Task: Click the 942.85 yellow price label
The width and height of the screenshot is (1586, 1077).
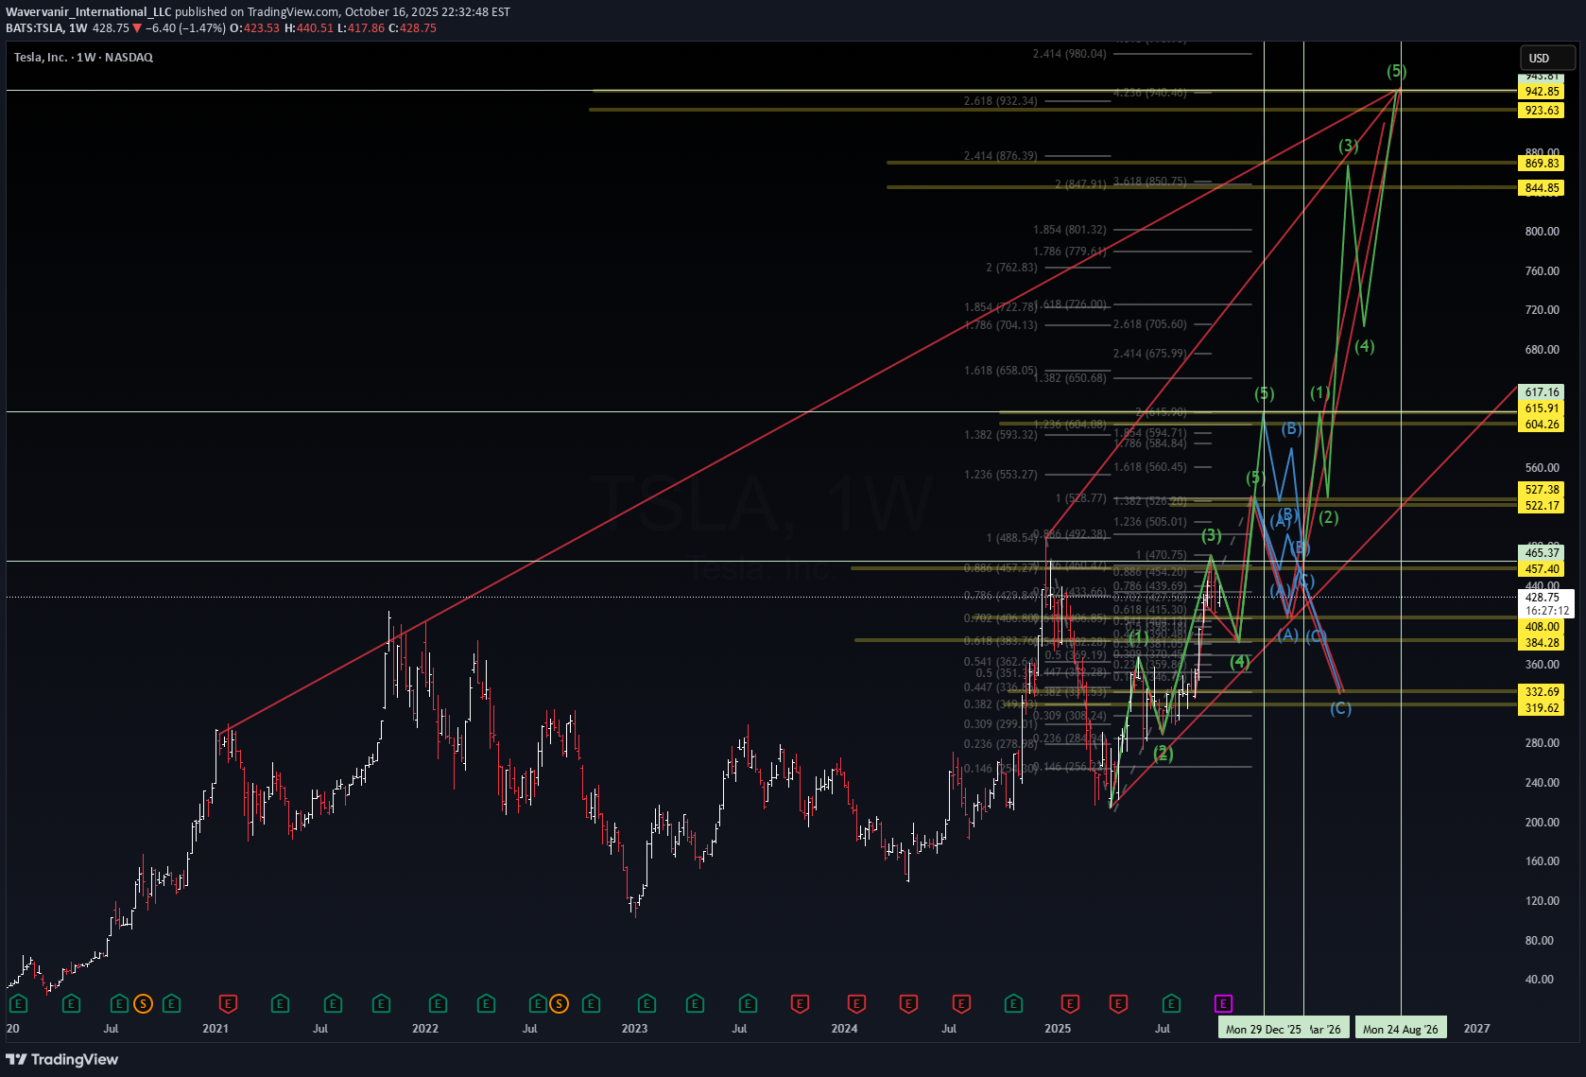Action: (x=1542, y=92)
